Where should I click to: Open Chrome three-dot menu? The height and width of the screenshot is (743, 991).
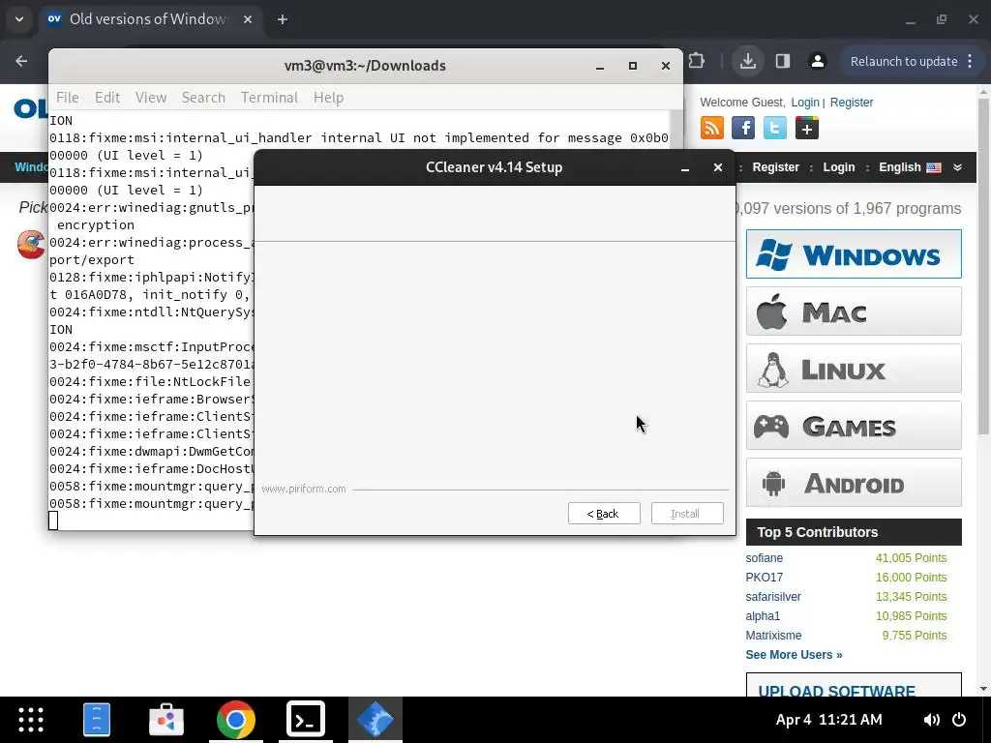coord(970,61)
